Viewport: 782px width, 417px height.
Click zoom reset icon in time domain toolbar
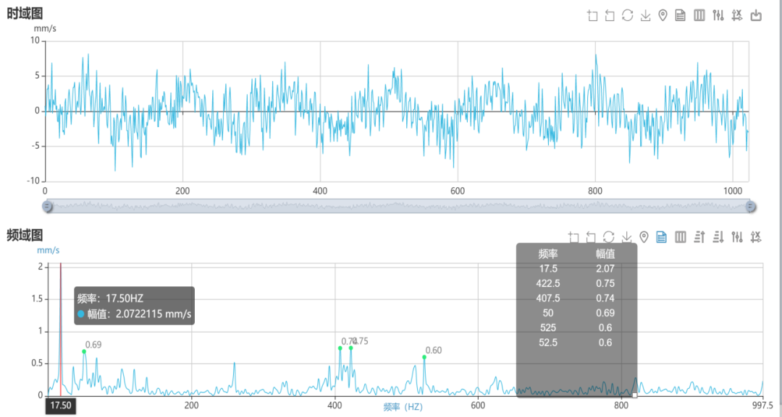[610, 16]
